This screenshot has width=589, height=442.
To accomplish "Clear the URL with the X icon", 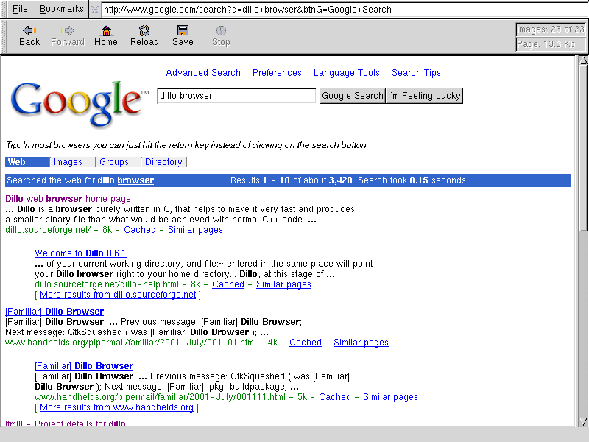I will [95, 10].
